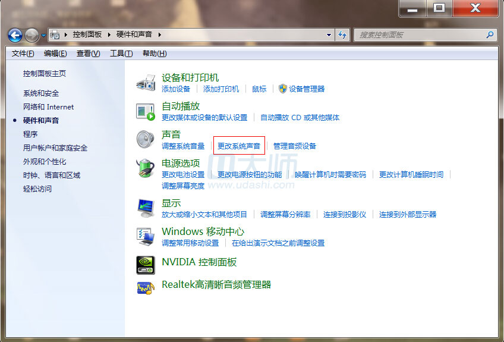The height and width of the screenshot is (342, 504).
Task: Click the Display monitor icon
Action: (146, 208)
